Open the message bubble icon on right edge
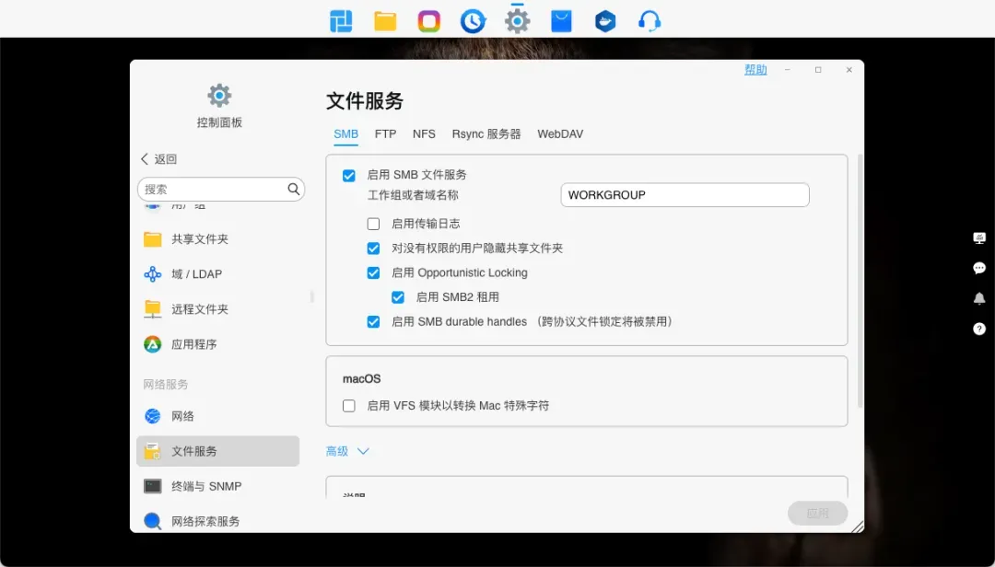This screenshot has height=567, width=995. 979,268
